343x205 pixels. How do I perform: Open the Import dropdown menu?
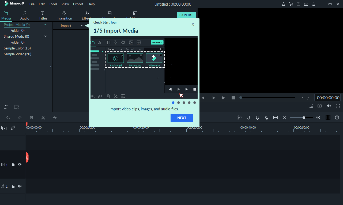[x=82, y=26]
